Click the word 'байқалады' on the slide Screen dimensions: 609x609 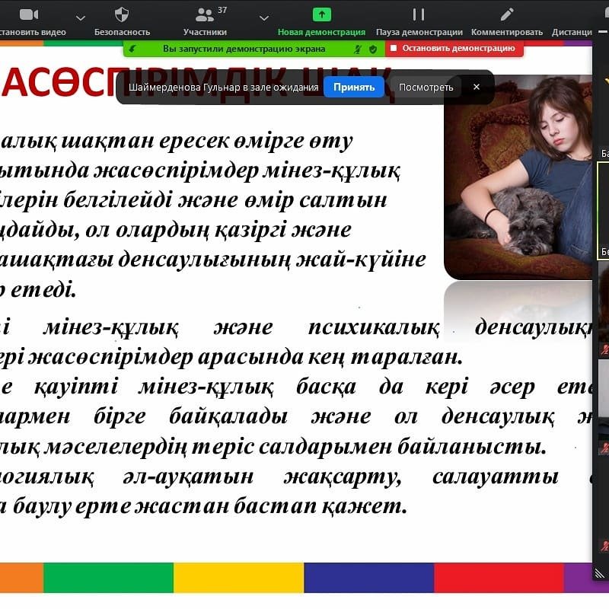pos(228,416)
